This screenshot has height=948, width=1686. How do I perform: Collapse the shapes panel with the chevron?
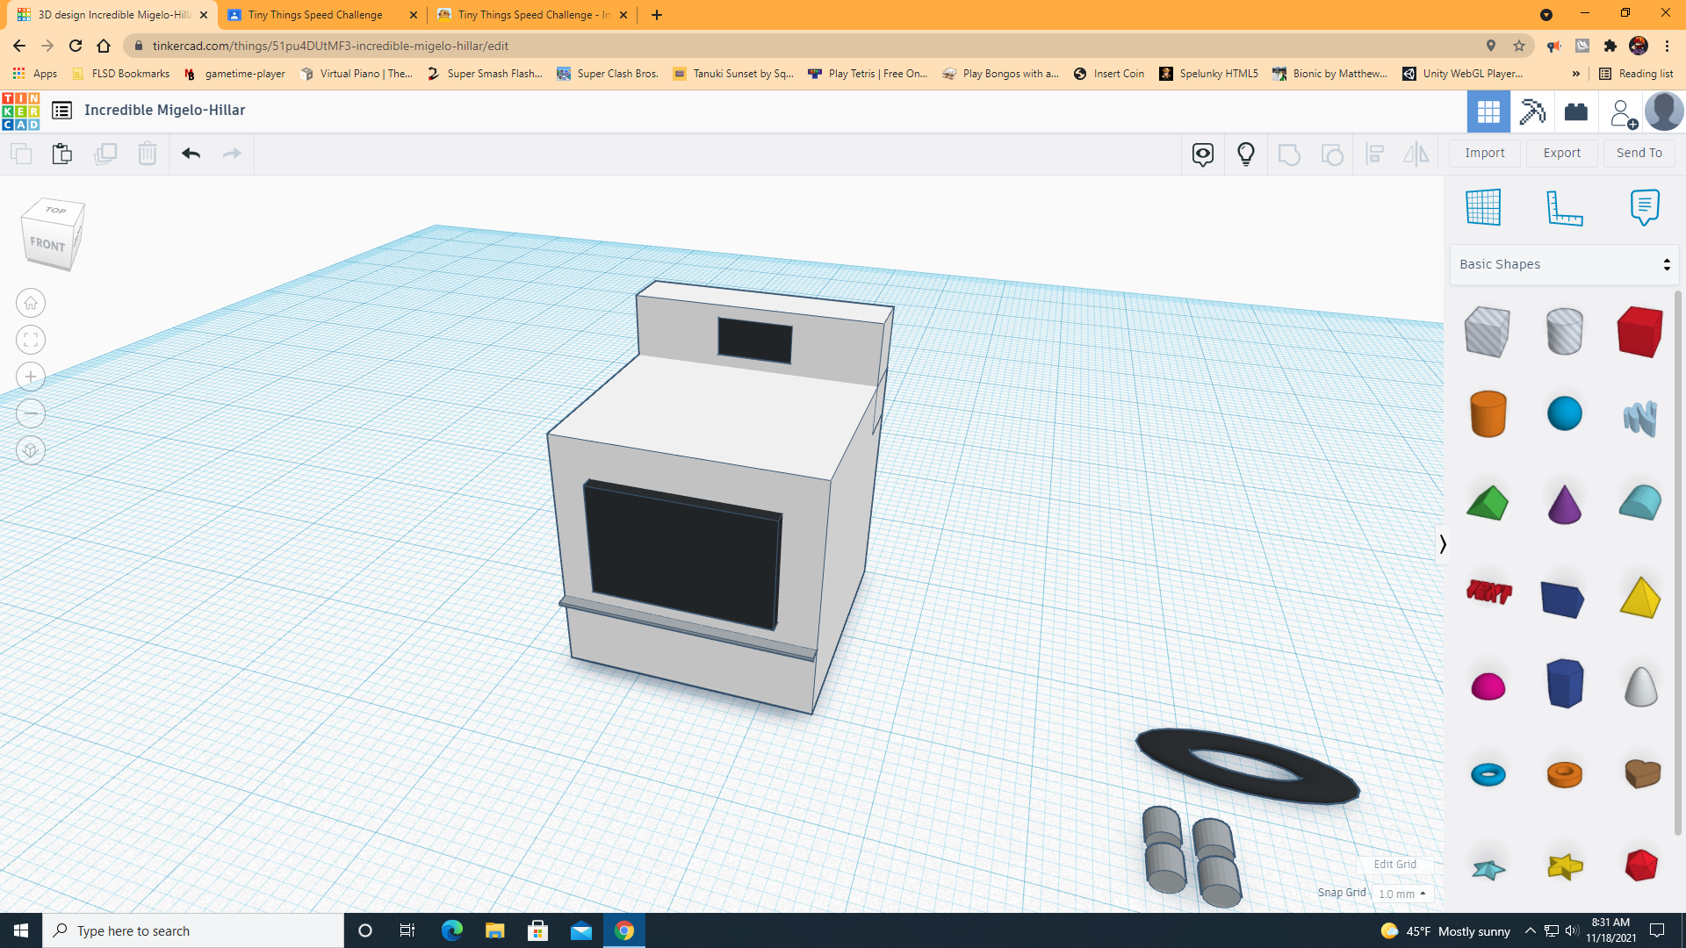click(1443, 544)
